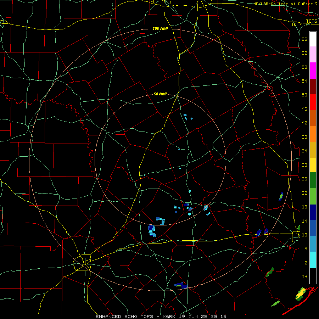The height and width of the screenshot is (319, 319).
Task: Select the 50 legend value
Action: click(304, 95)
